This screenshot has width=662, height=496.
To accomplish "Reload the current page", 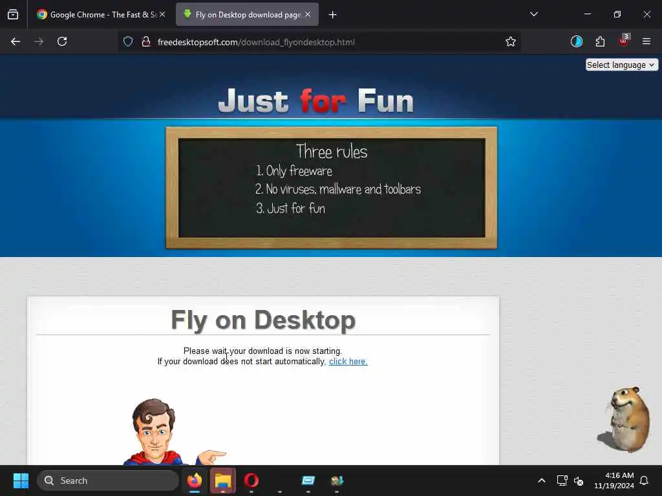I will point(62,42).
